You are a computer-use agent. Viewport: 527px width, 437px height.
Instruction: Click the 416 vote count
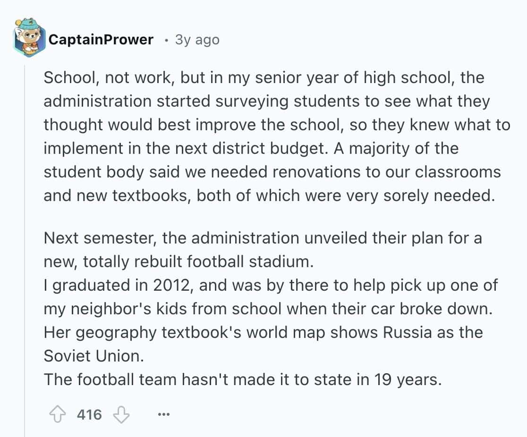click(89, 415)
